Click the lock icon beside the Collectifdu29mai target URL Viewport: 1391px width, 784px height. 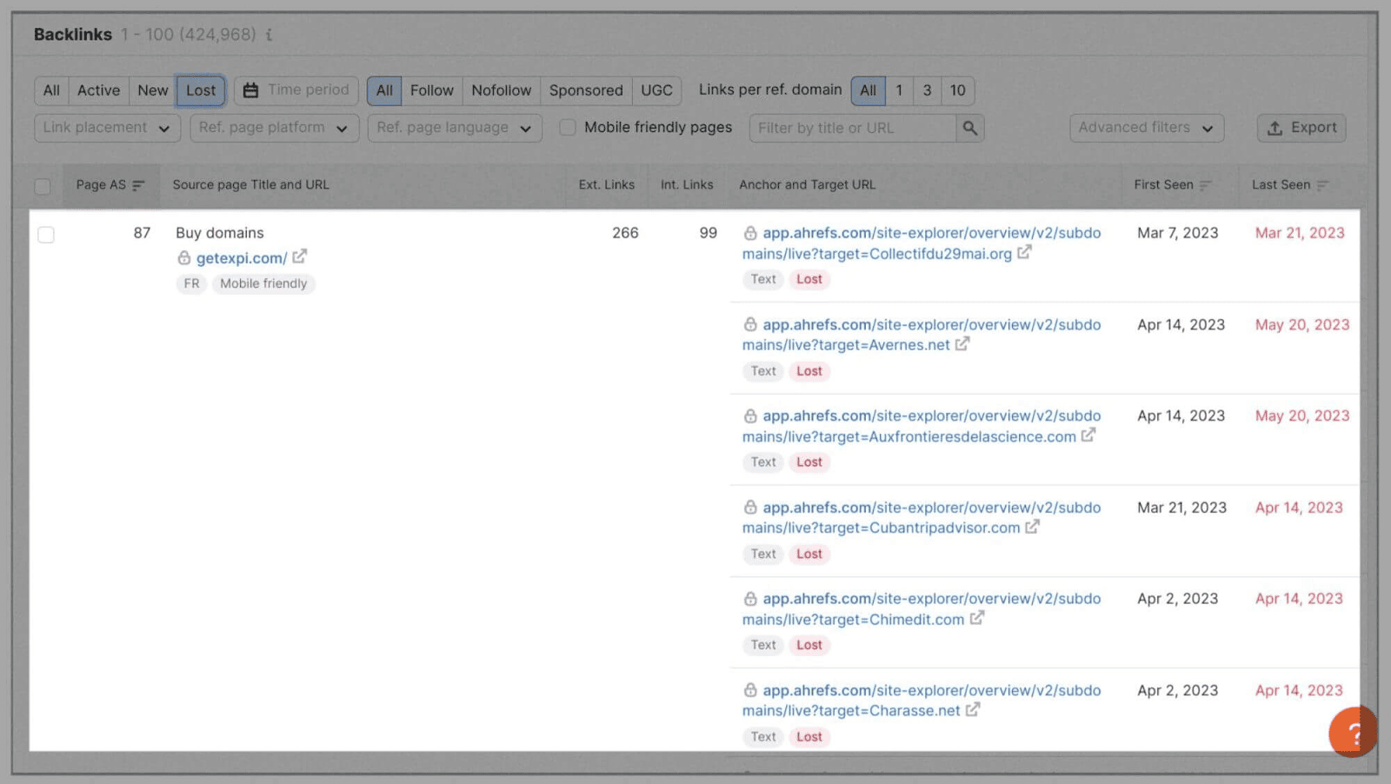(750, 232)
